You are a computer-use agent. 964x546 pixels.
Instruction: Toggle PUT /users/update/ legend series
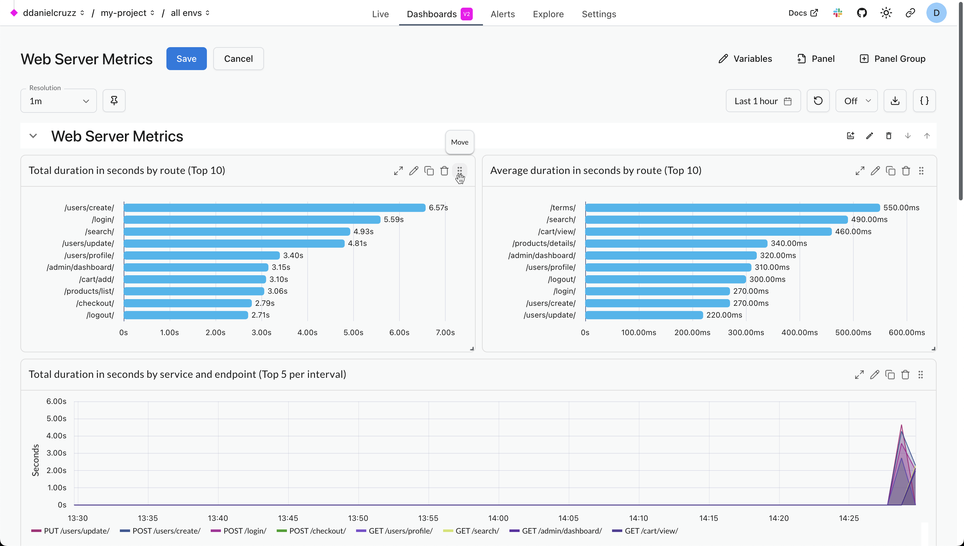click(x=76, y=531)
